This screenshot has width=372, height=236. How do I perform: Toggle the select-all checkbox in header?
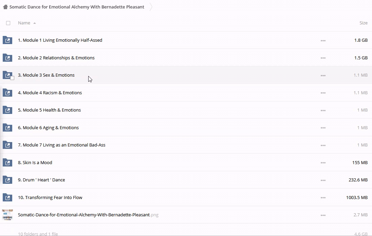[x=8, y=23]
